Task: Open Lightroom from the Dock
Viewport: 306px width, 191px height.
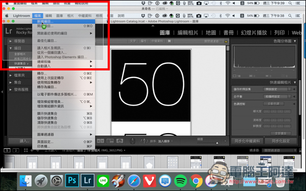Action: pos(87,180)
